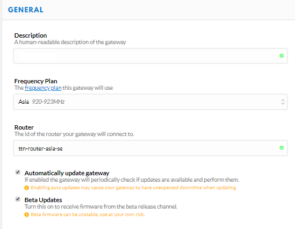Open the Frequency Plan dropdown showing Asia

click(150, 102)
